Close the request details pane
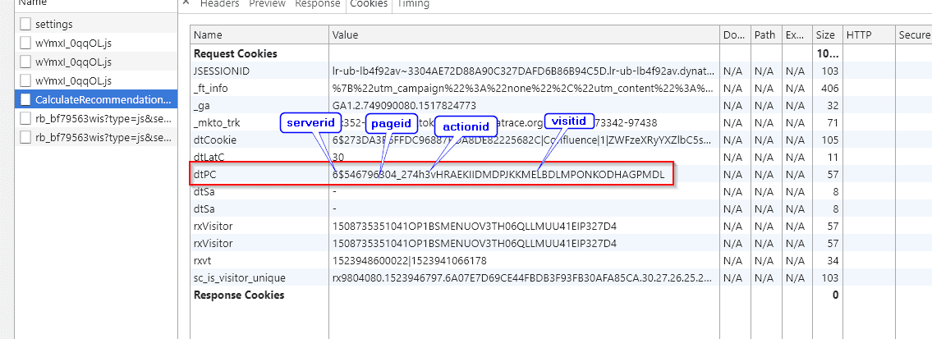The height and width of the screenshot is (339, 932). point(186,3)
